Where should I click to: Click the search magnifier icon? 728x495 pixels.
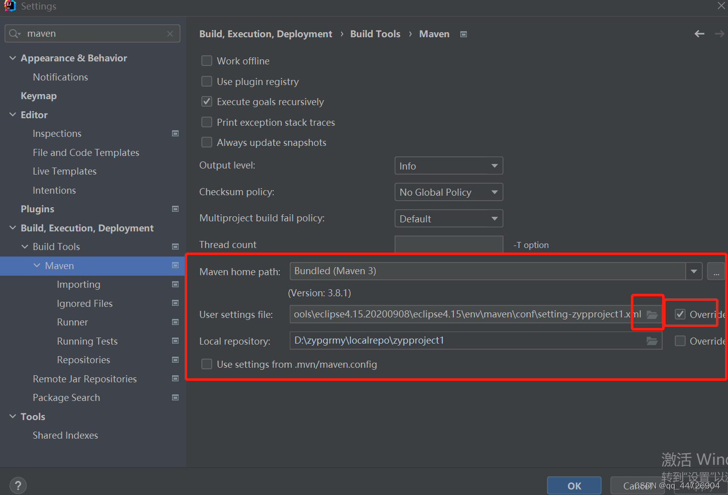click(14, 34)
